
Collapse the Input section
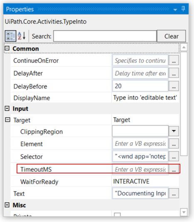click(7, 109)
